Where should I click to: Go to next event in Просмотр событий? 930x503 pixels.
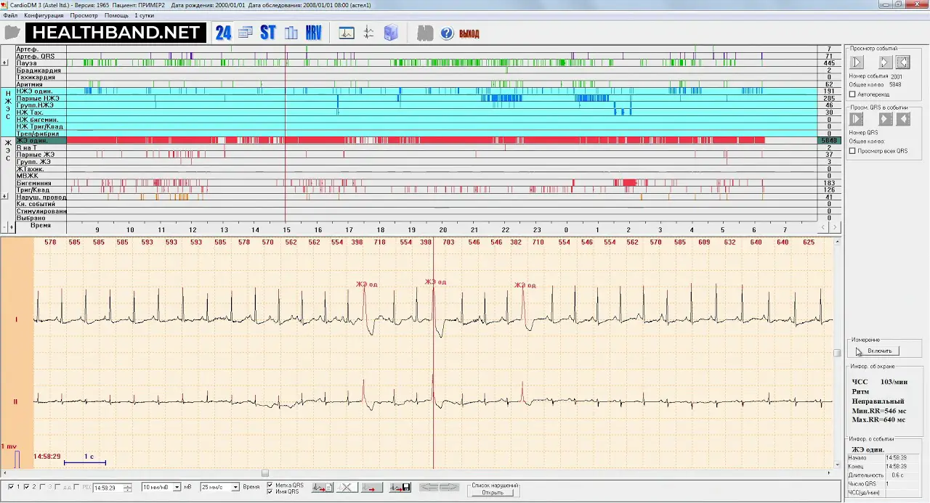[x=885, y=62]
